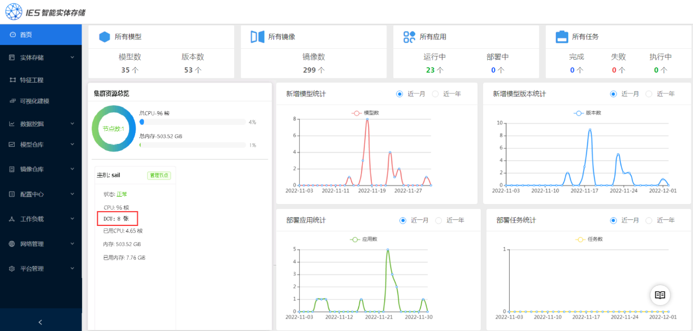This screenshot has height=331, width=693.
Task: Select 近一年 in 新增模型统计 chart
Action: click(x=436, y=94)
